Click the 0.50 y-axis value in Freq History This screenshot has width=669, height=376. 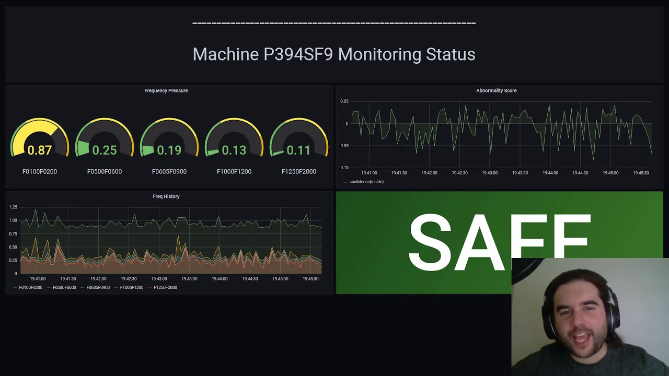click(13, 247)
